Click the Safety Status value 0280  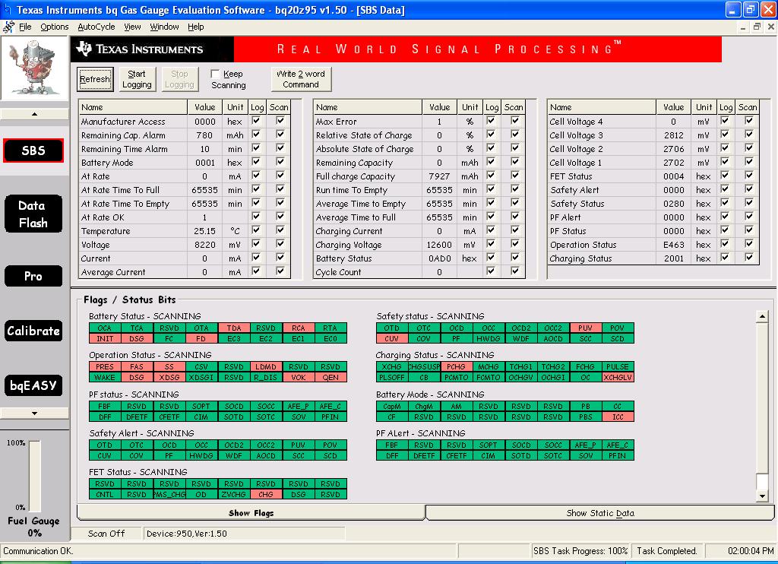click(674, 204)
